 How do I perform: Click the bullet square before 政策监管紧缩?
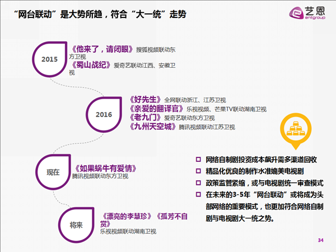[x=198, y=183]
